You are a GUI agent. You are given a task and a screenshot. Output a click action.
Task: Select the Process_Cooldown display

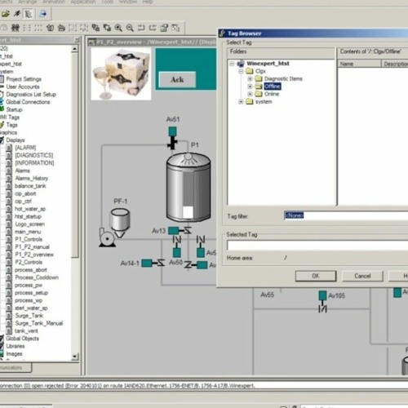[x=37, y=277]
